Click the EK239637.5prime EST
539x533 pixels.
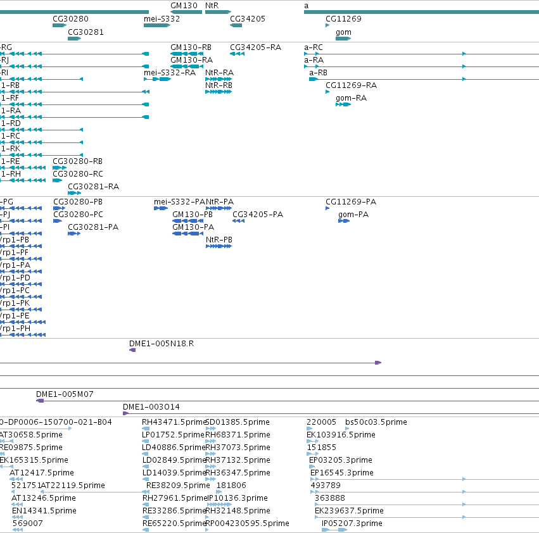point(427,517)
